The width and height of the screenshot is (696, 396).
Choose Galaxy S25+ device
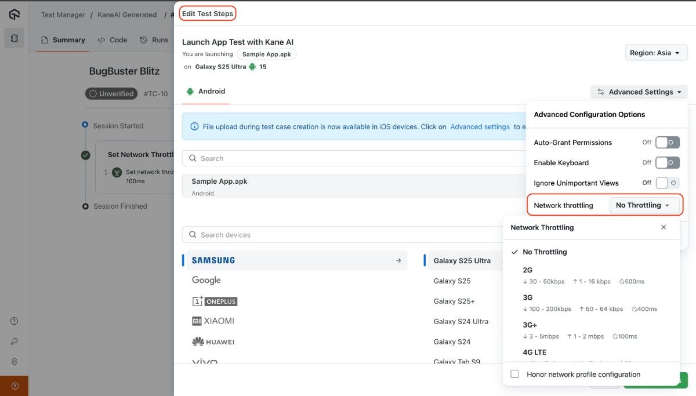[x=455, y=301]
